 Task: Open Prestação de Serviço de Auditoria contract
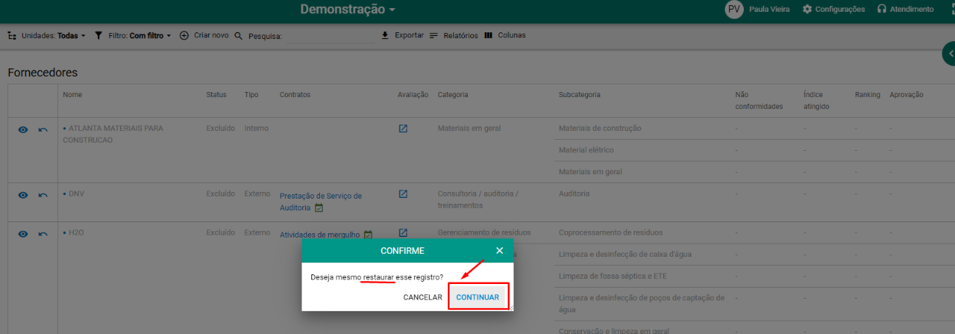(321, 202)
